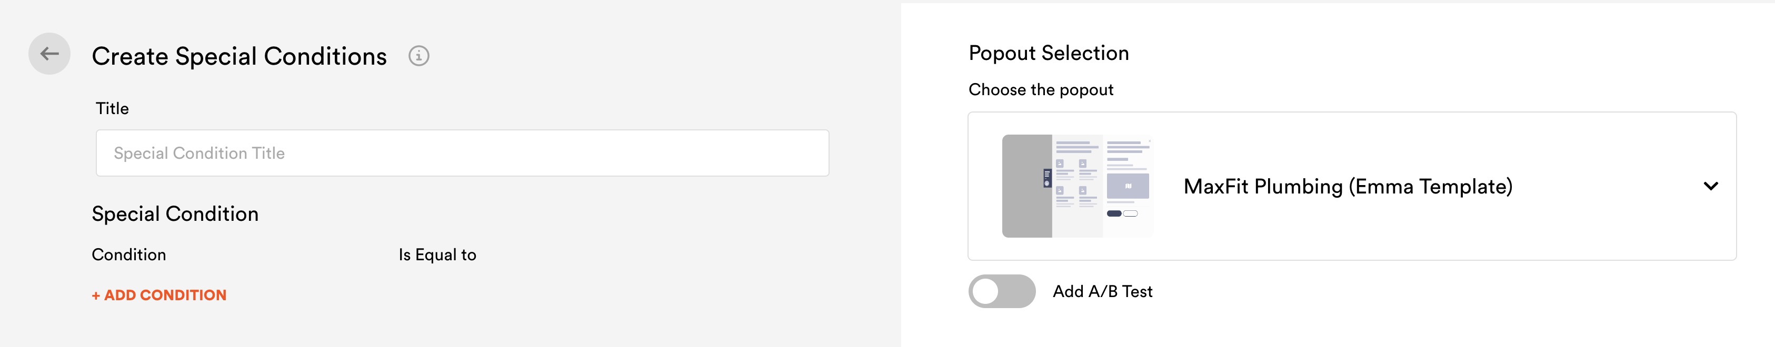Click the dark pill button in popout preview
This screenshot has height=347, width=1775.
point(1113,213)
